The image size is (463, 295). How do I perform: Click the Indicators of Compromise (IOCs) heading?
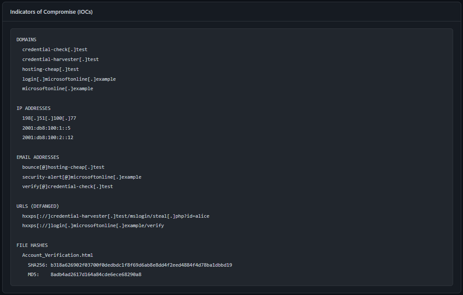[52, 12]
